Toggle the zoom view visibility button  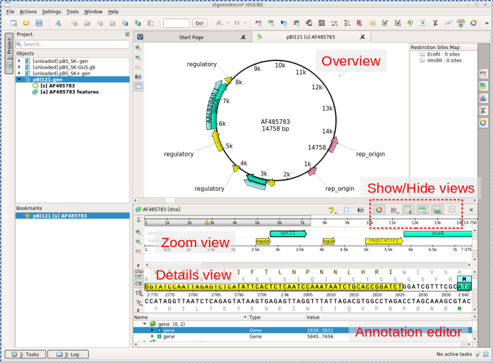pos(423,210)
